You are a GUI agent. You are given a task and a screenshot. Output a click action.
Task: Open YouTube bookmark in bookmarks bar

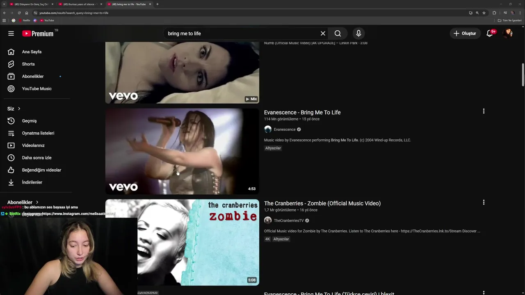click(x=47, y=20)
